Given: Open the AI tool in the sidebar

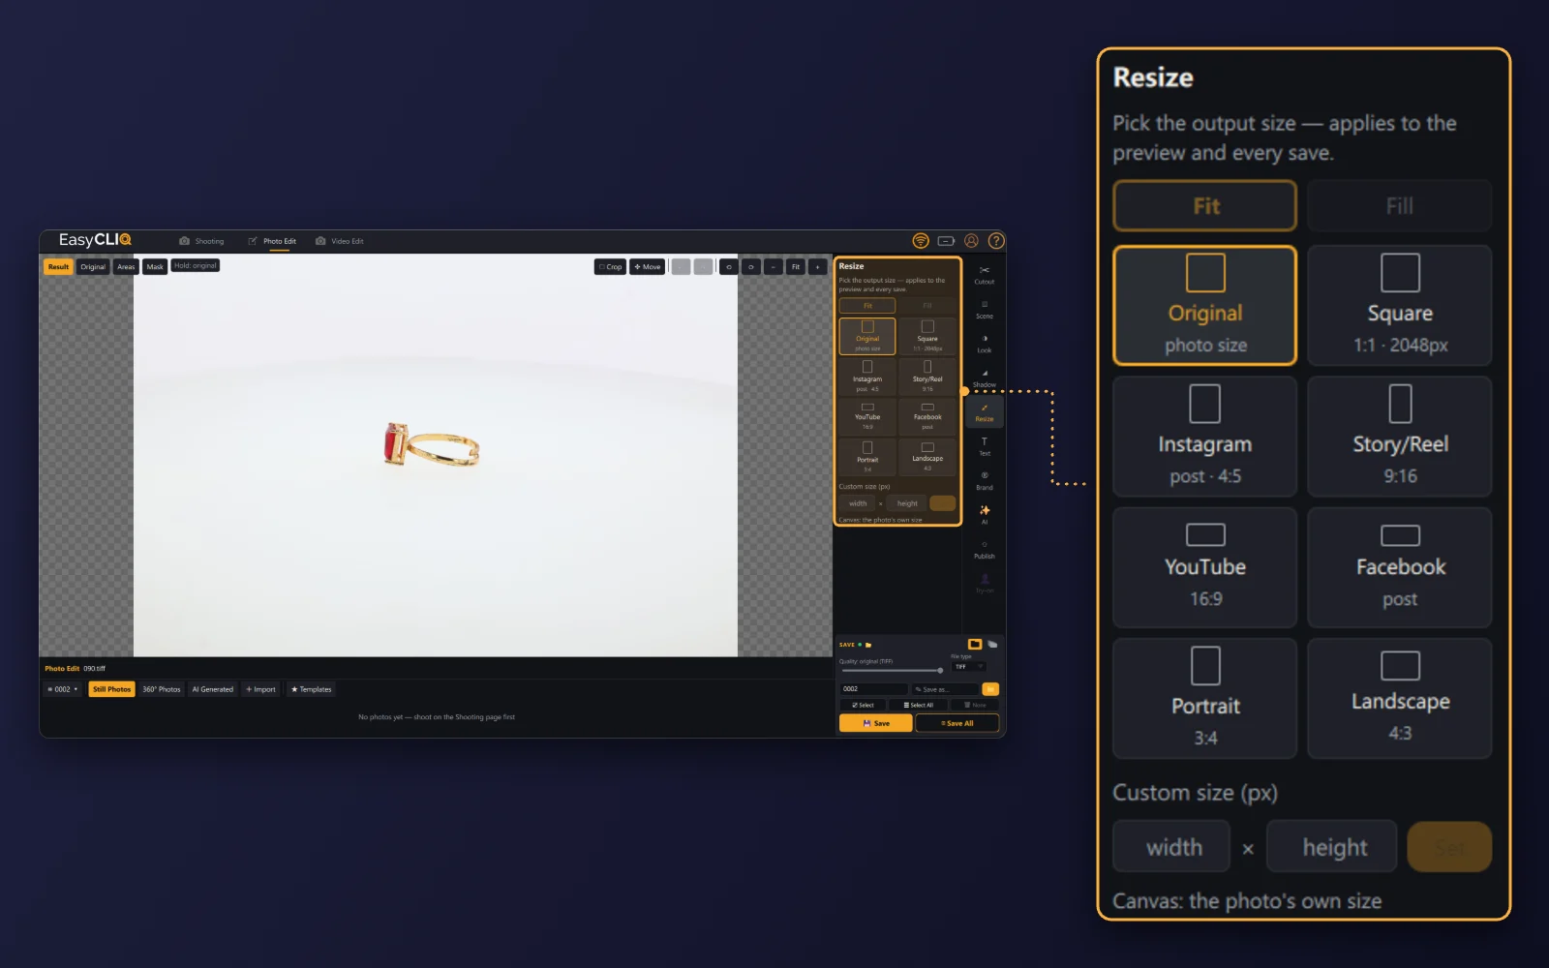Looking at the screenshot, I should 984,515.
